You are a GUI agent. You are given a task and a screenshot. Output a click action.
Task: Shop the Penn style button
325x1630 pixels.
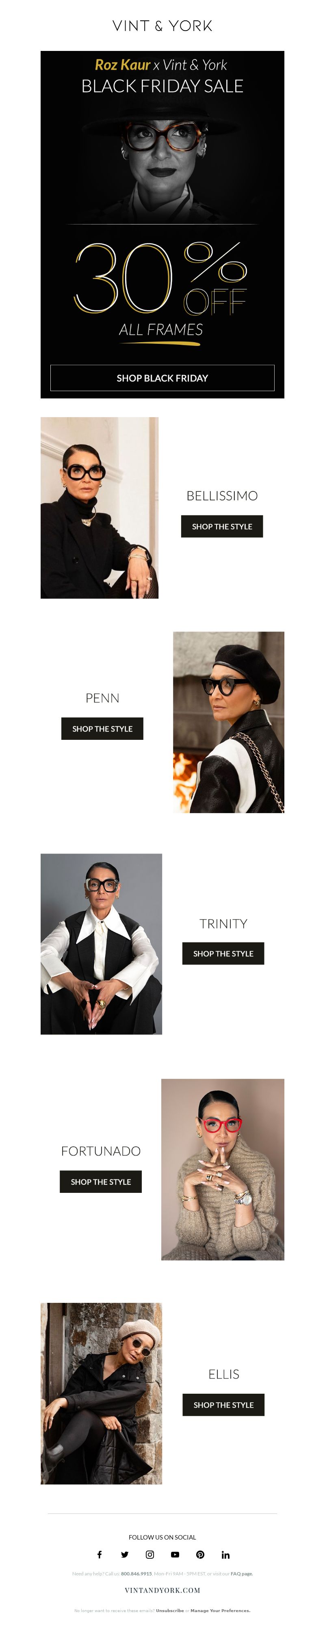[x=102, y=728]
